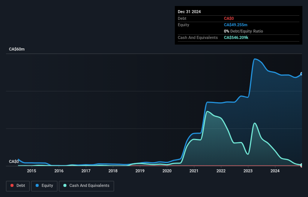Click the 2017 x-axis label
Viewport: 308px width, 197px height.
point(86,171)
